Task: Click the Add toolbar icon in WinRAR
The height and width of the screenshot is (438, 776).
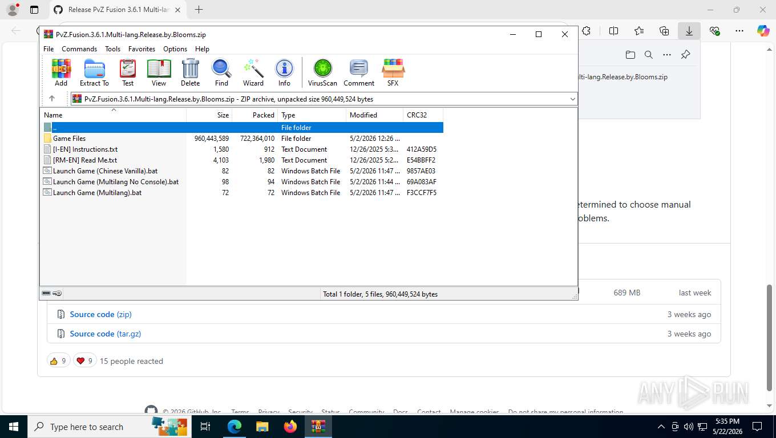Action: 61,72
